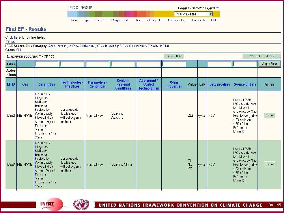Image resolution: width=284 pixels, height=213 pixels.
Task: Click IPCC data provider in the Australia row
Action: pyautogui.click(x=211, y=116)
